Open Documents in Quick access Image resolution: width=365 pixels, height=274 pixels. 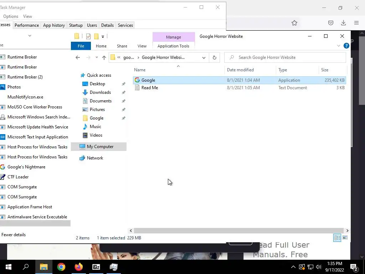(101, 101)
